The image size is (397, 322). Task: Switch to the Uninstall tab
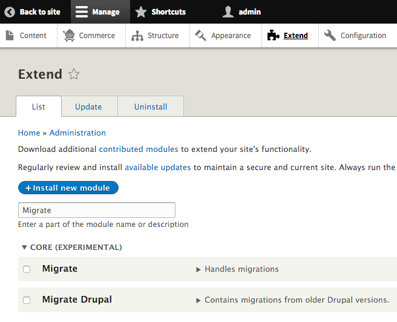[151, 107]
